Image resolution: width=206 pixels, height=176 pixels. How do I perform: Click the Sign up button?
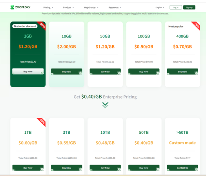coord(189,7)
